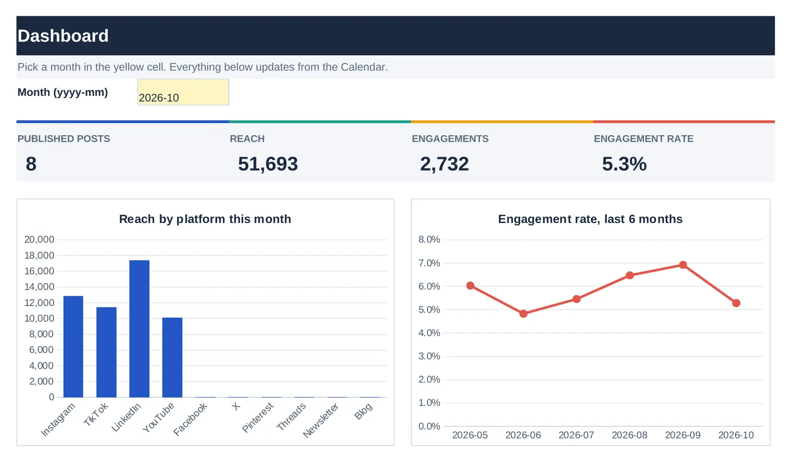Click the 2026-10 data point on line chart
Screen dimensions: 791x462
pos(736,303)
